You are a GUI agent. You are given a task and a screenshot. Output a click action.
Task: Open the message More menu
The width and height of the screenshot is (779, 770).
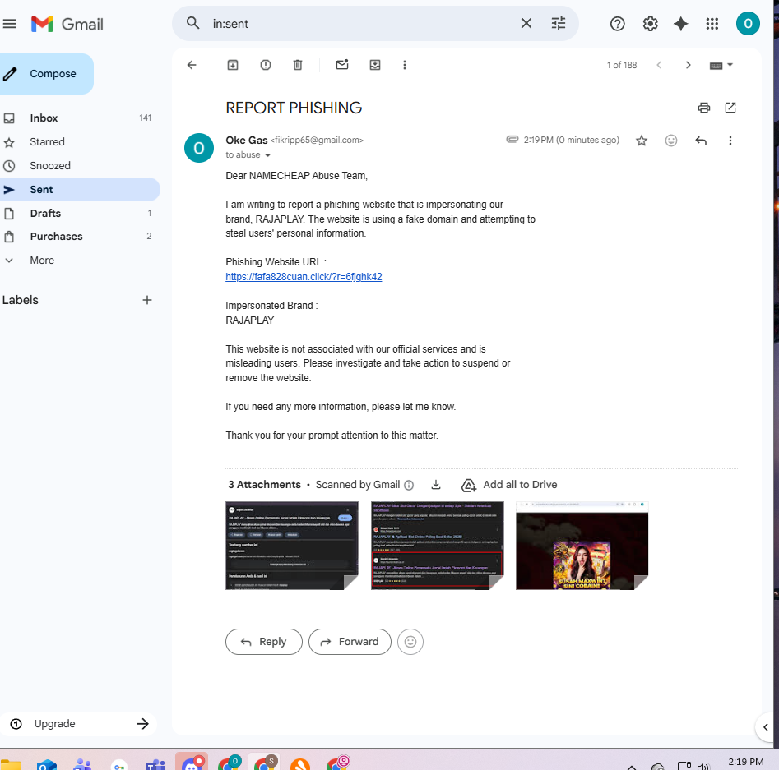click(x=730, y=141)
